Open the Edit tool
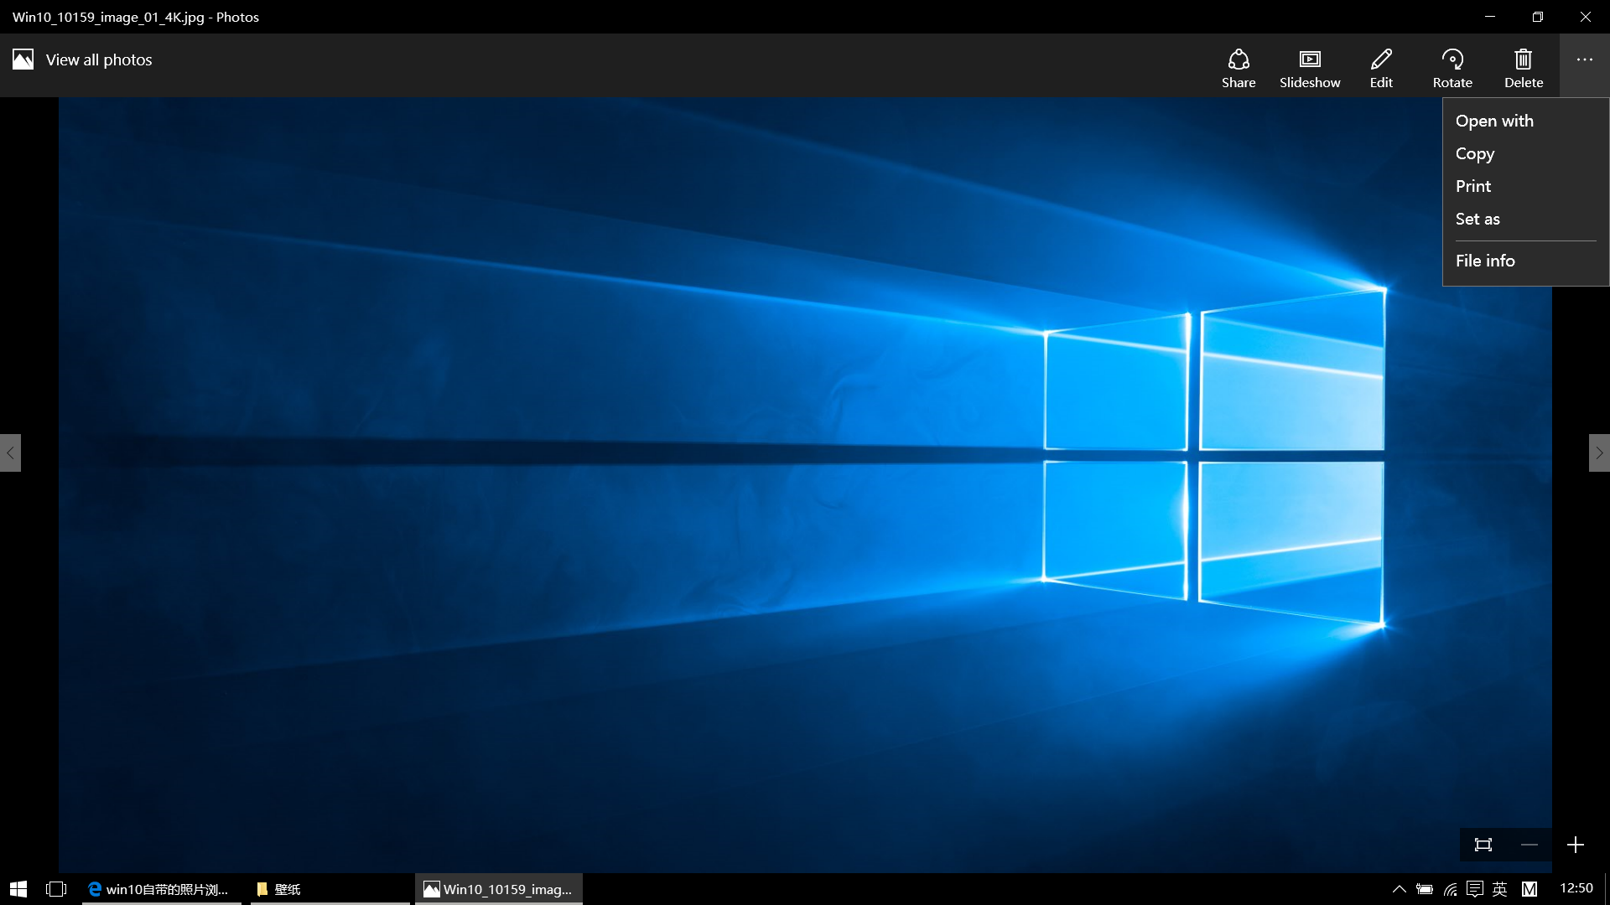Screen dimensions: 1610x905 point(1381,67)
